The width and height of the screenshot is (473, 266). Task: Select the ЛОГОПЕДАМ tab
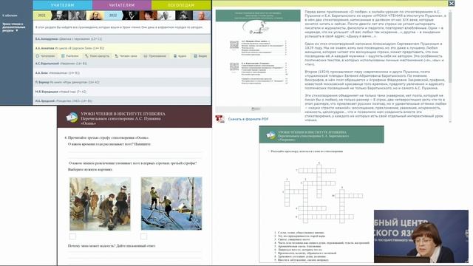(181, 5)
